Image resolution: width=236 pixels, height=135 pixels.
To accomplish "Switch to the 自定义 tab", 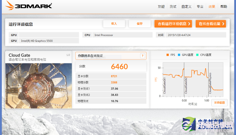I will tap(186, 7).
